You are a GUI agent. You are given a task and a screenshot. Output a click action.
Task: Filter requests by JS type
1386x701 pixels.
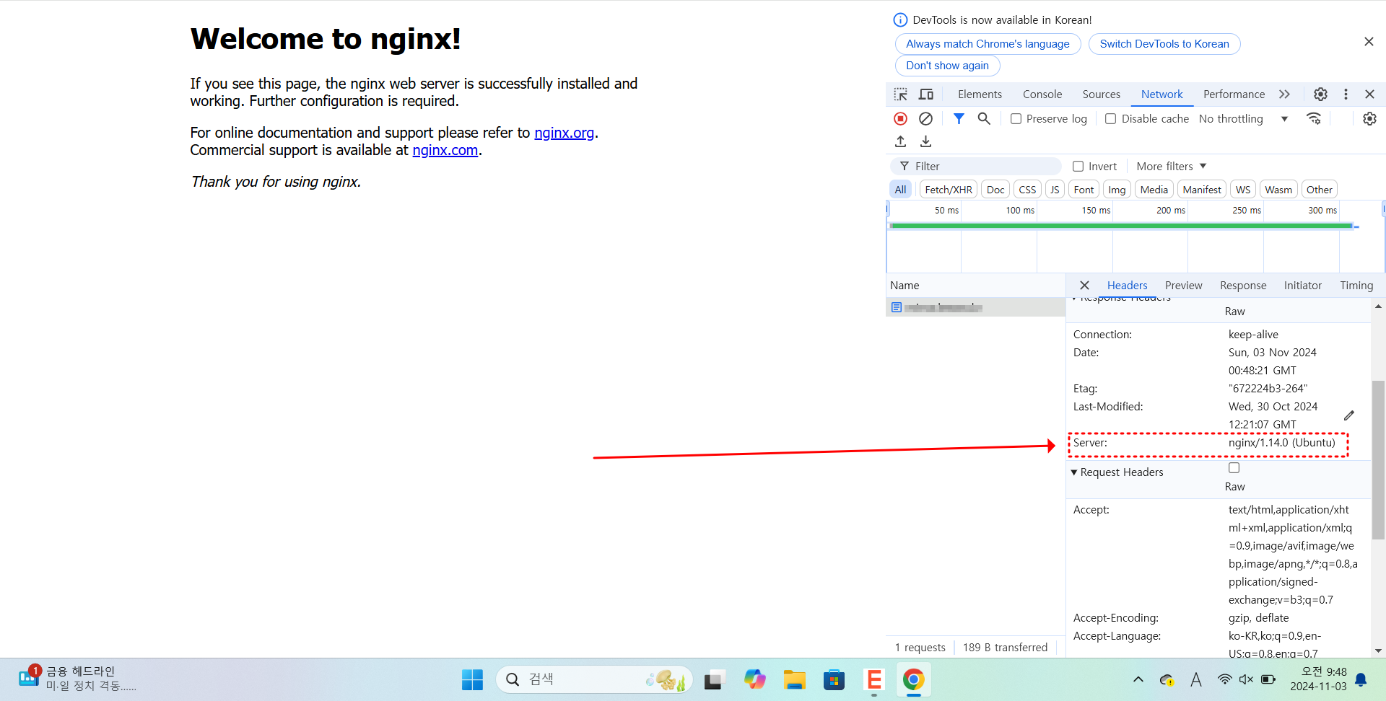(1055, 190)
